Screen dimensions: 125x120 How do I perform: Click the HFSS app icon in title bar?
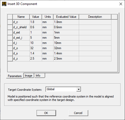click(x=4, y=4)
